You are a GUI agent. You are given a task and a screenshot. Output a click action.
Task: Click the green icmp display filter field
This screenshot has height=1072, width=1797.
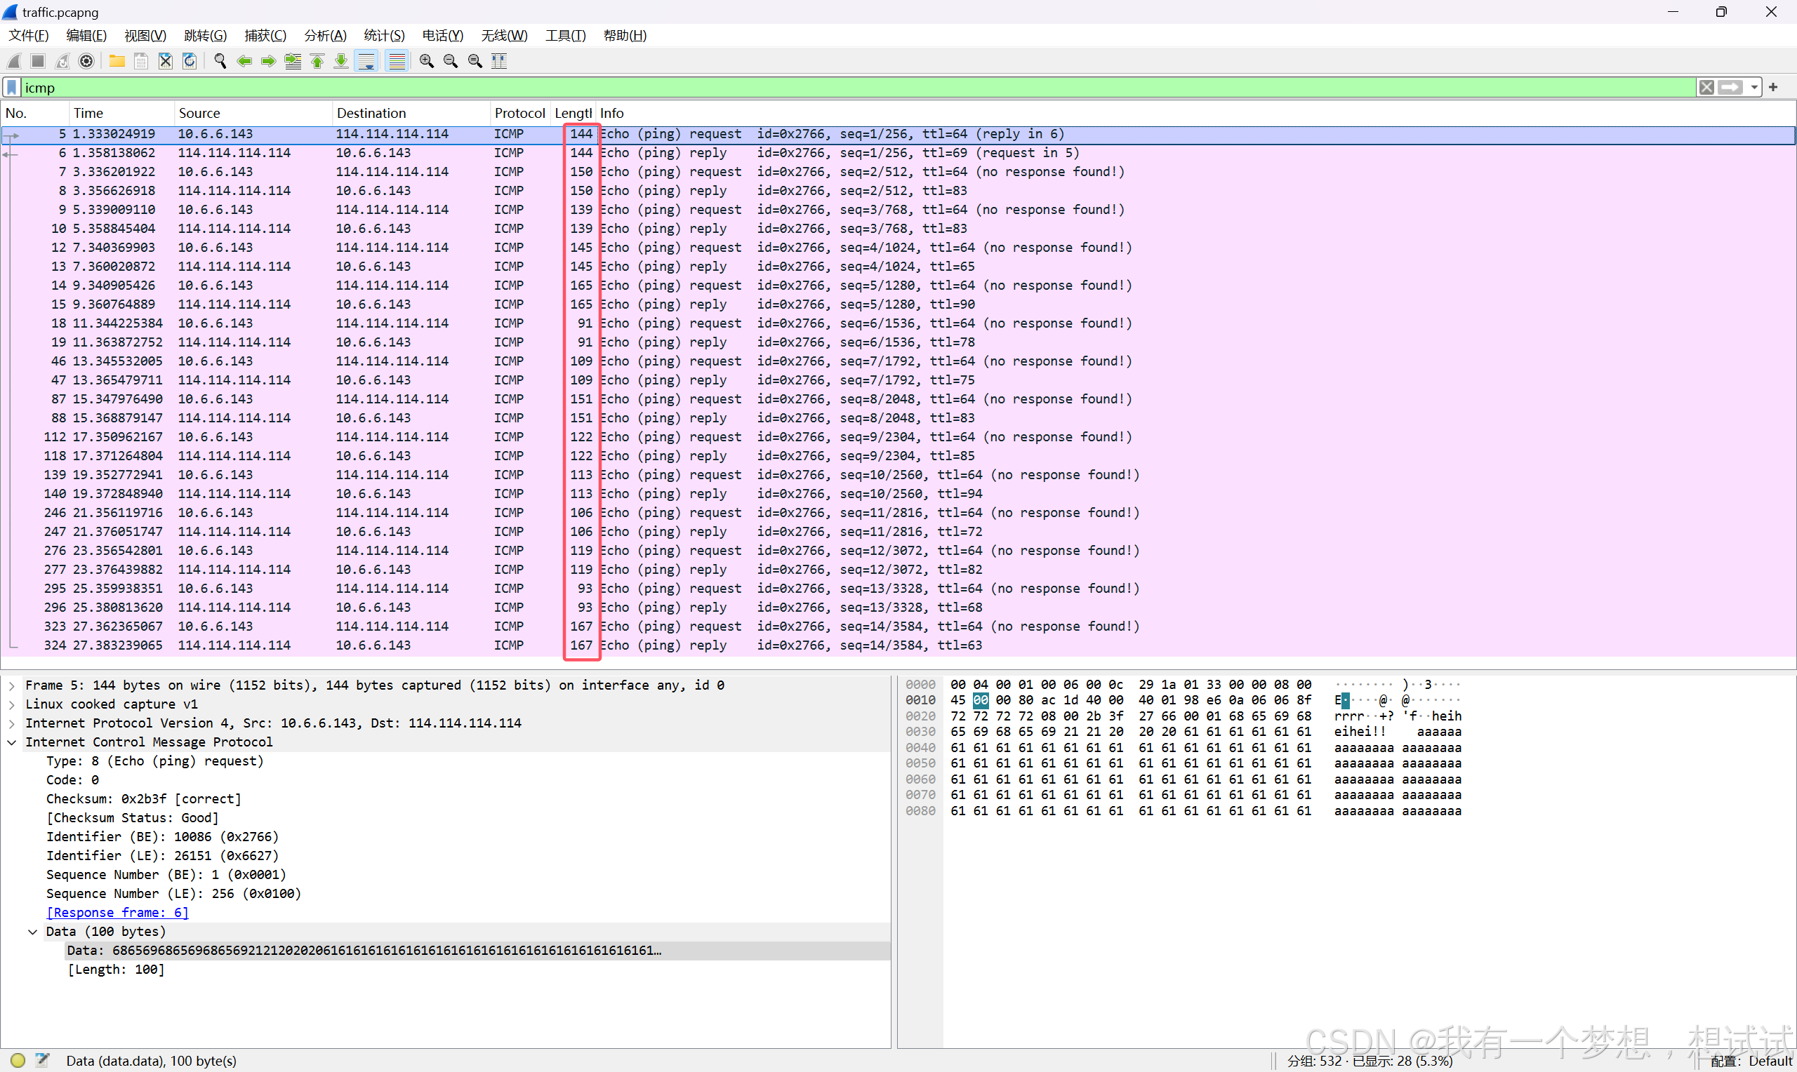coord(853,88)
